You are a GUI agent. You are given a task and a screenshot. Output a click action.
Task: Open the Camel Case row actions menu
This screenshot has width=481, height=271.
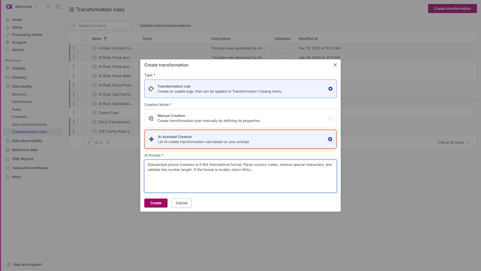(73, 113)
